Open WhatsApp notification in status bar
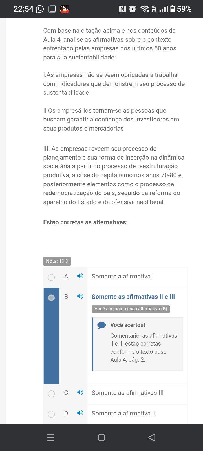 40,9
